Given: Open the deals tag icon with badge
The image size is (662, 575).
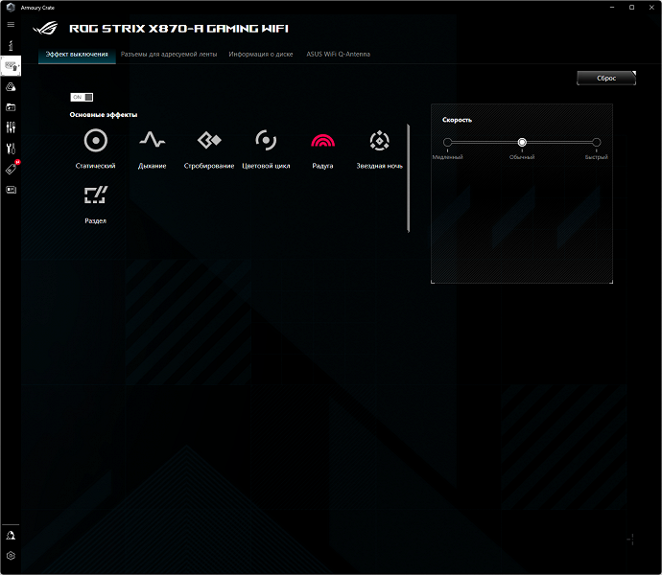Looking at the screenshot, I should pyautogui.click(x=11, y=169).
